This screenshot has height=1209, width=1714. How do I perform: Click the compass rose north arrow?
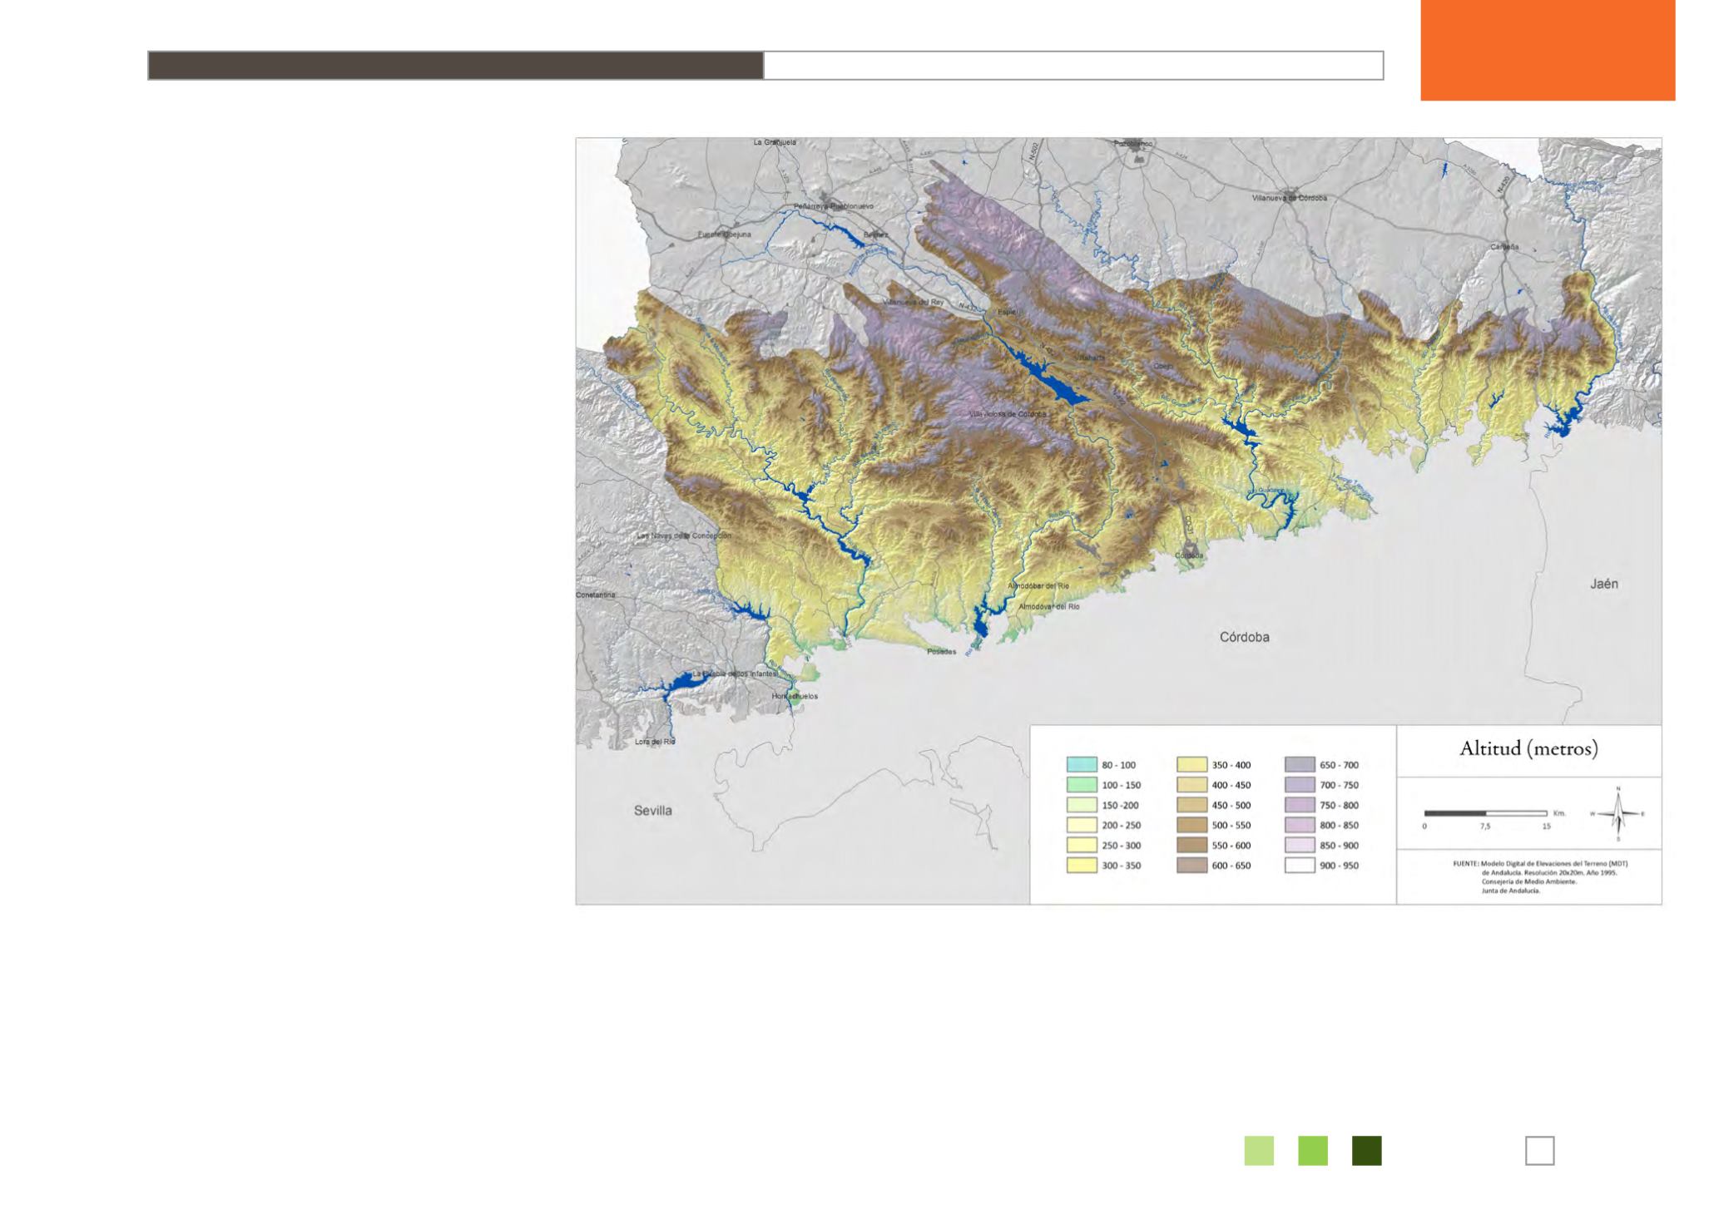(x=1617, y=813)
